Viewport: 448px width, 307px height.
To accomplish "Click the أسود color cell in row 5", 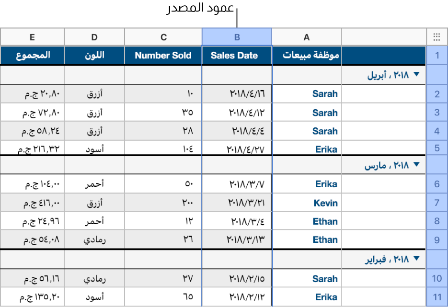I will tap(94, 149).
